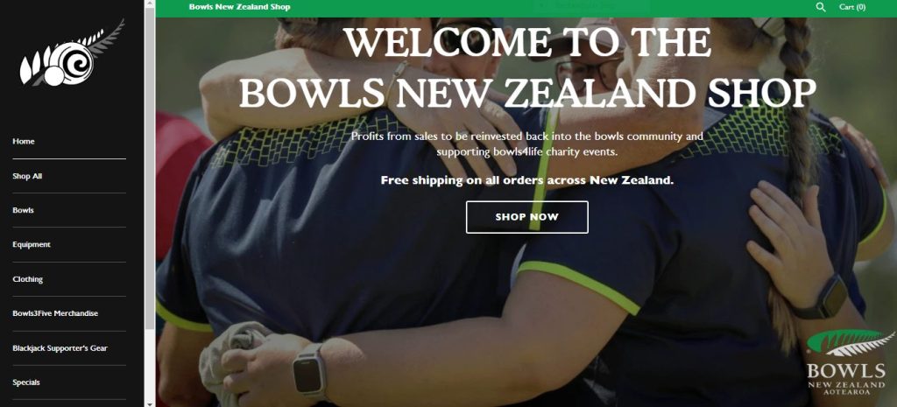This screenshot has width=897, height=407.
Task: Click the Welcome to the Bowls New Zealand Shop heading
Action: [x=527, y=68]
